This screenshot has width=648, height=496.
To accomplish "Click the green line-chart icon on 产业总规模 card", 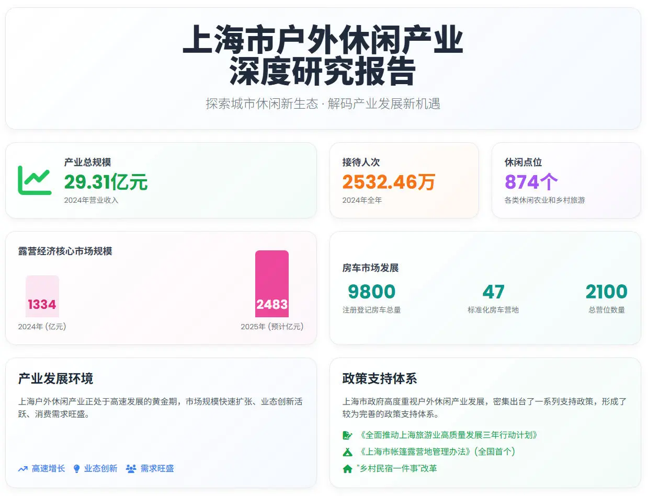I will click(36, 178).
